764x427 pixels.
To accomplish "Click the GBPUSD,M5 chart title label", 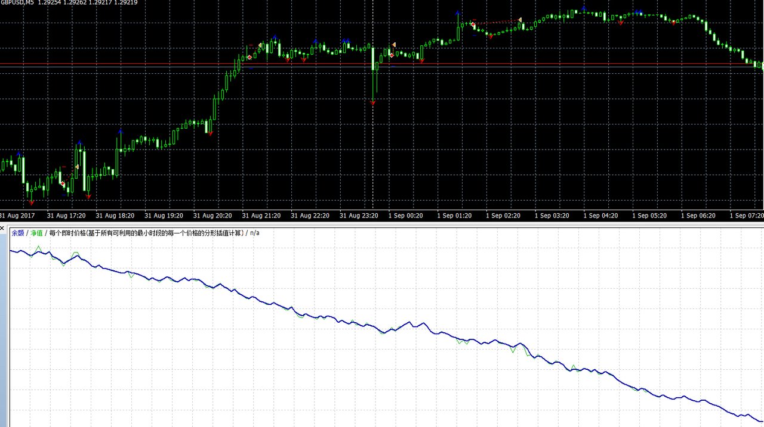I will tap(17, 3).
